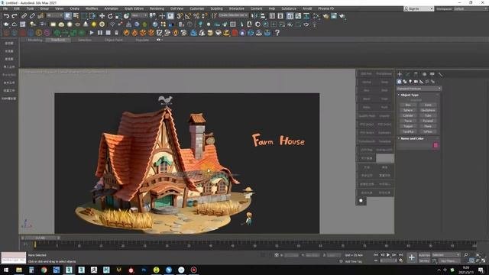Toggle the Auto Key button
Screen dimensions: 489x275
[424, 255]
